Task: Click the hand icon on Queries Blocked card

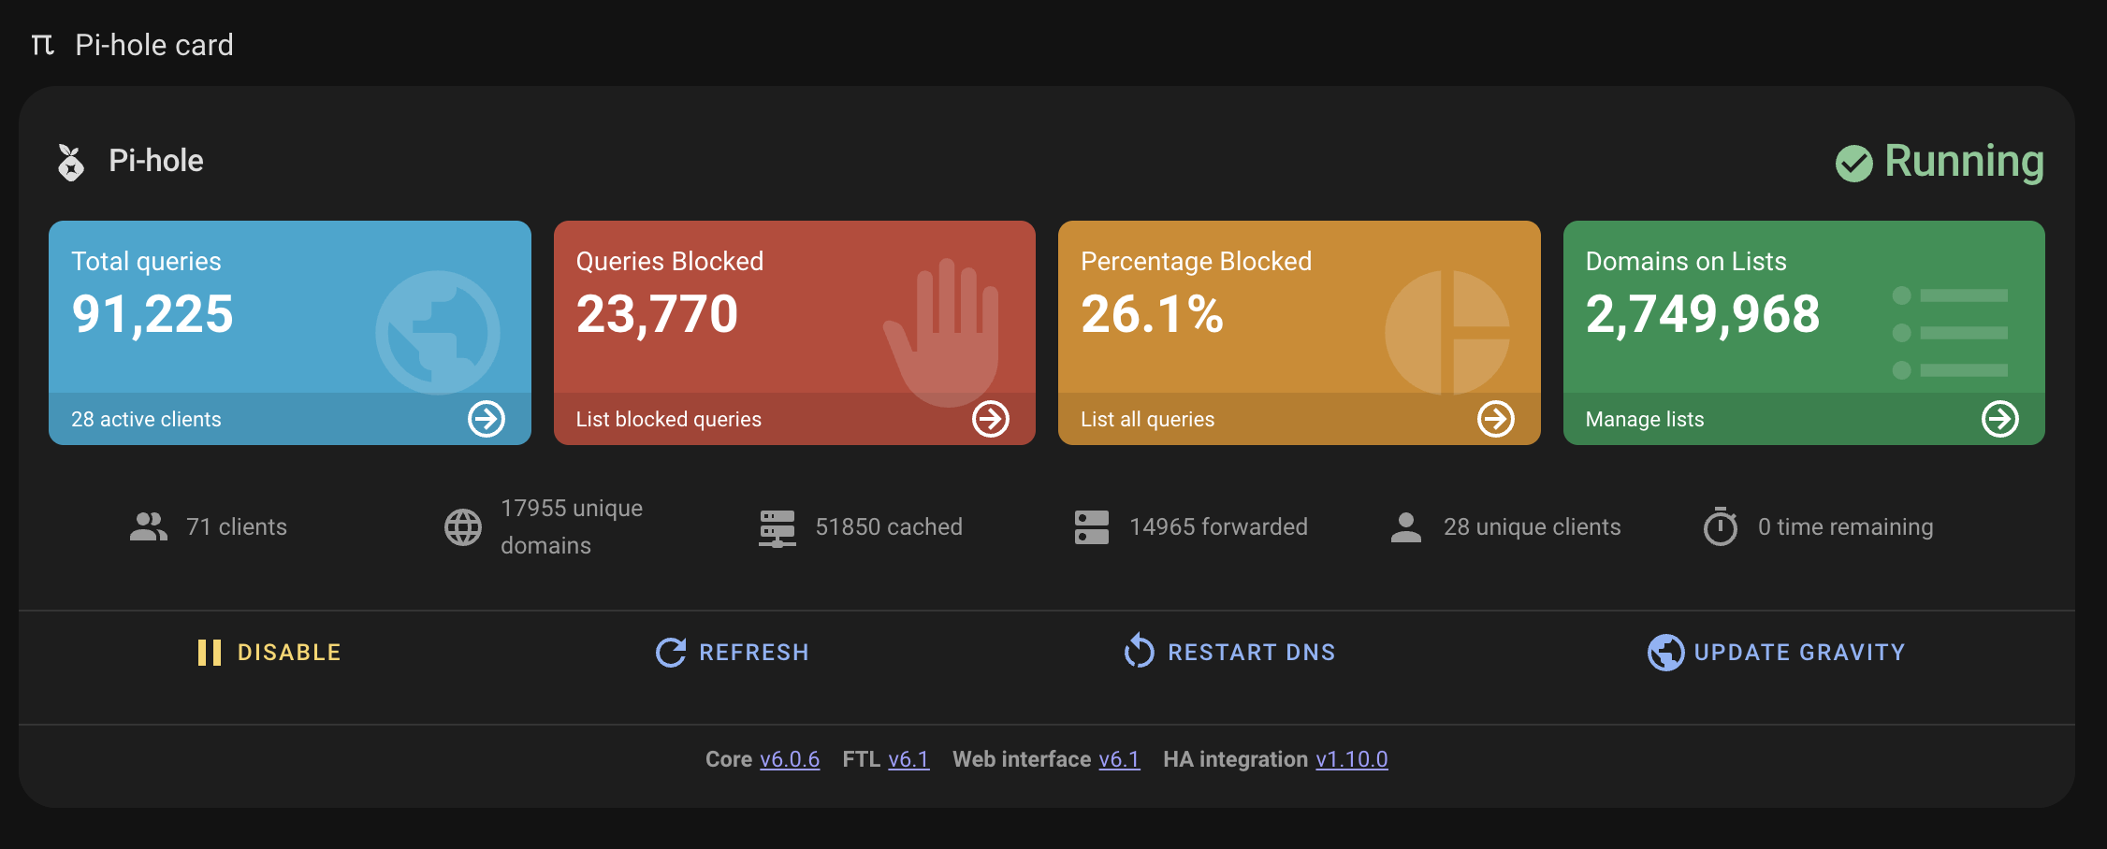Action: [x=941, y=332]
